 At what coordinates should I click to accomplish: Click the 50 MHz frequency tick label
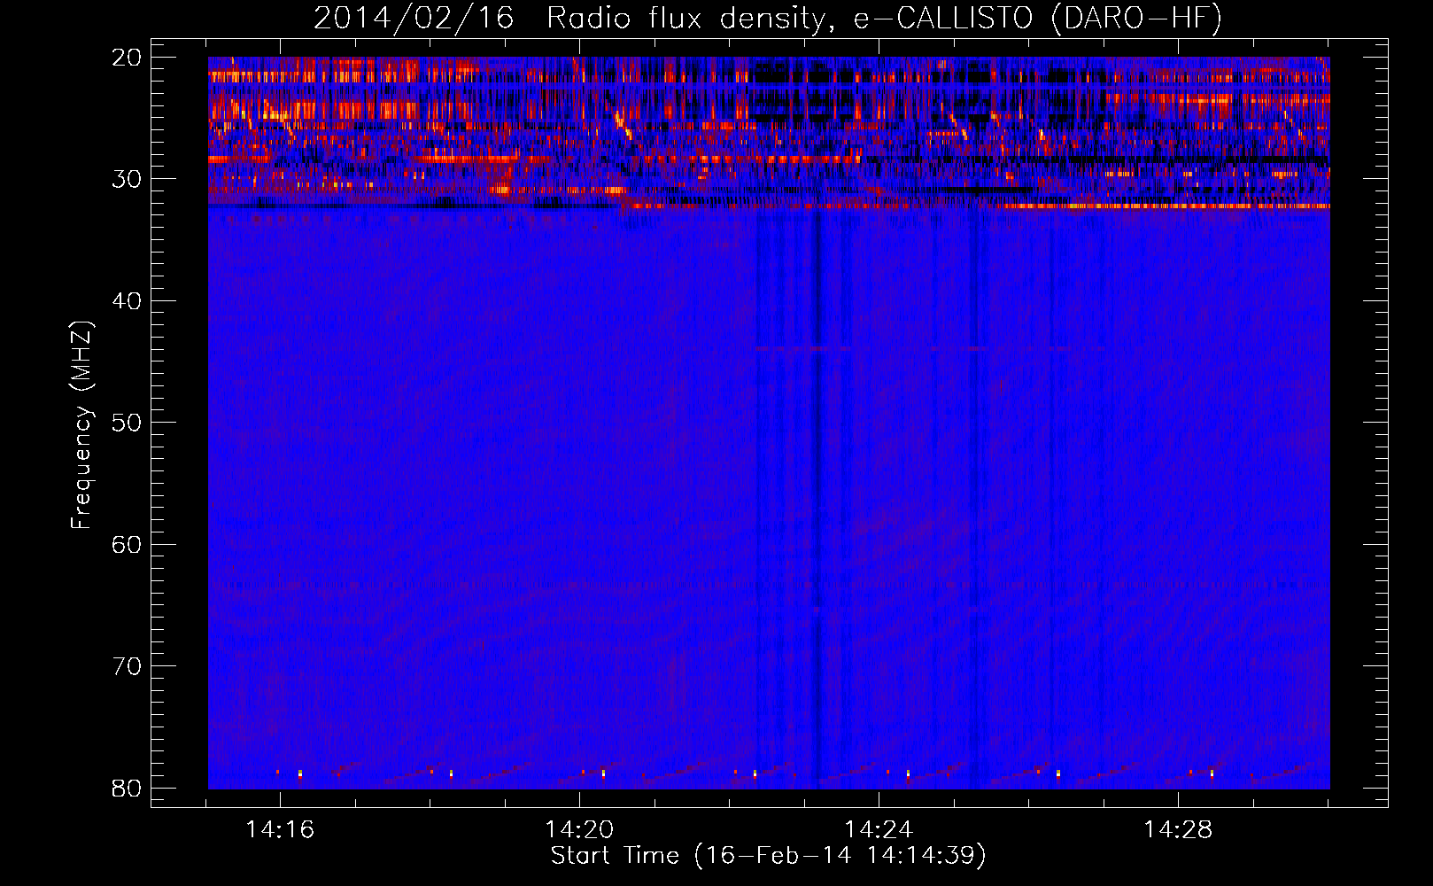click(127, 423)
